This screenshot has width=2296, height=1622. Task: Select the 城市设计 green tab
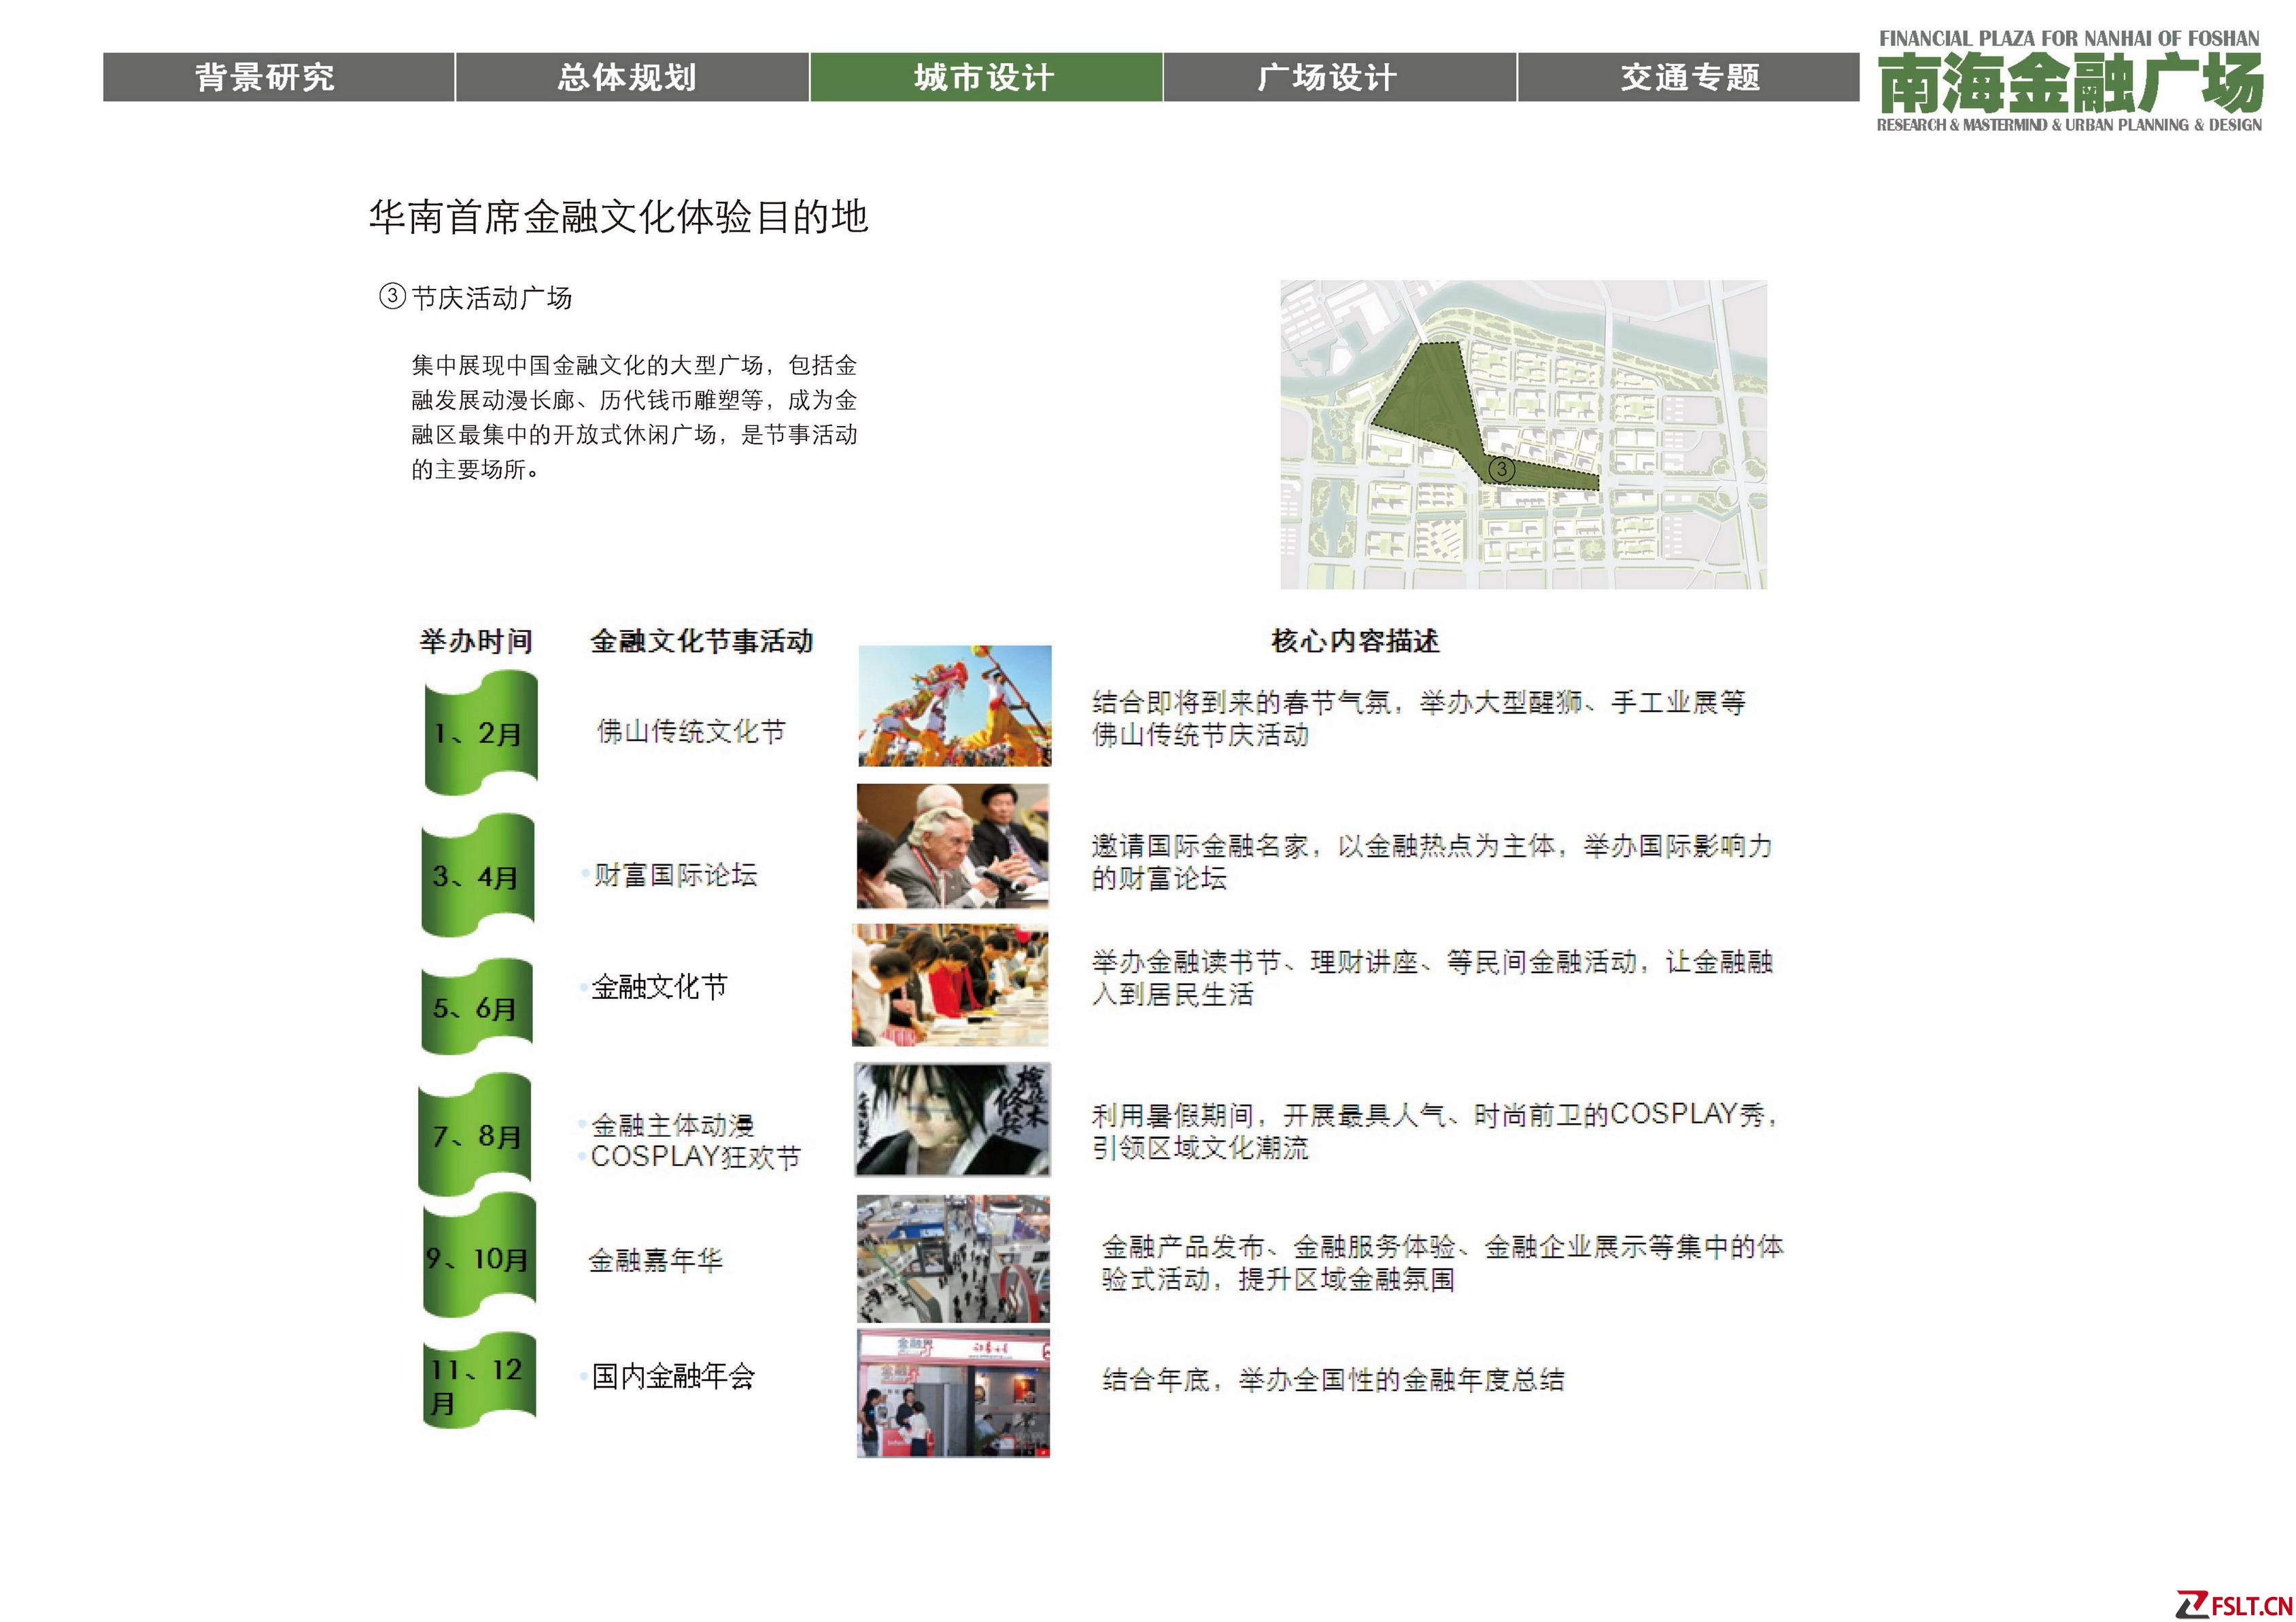pos(985,77)
